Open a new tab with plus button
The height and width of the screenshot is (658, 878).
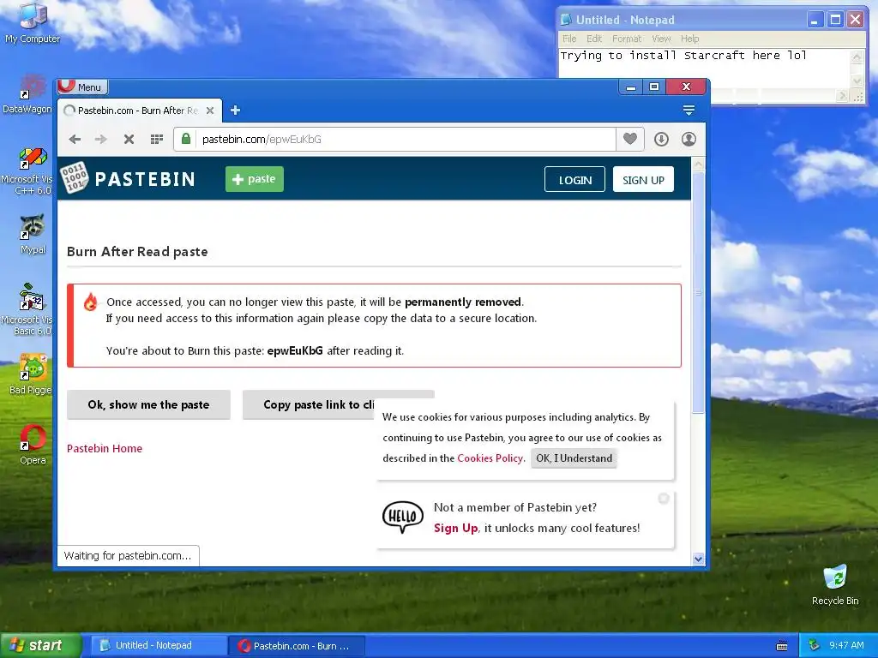(235, 111)
